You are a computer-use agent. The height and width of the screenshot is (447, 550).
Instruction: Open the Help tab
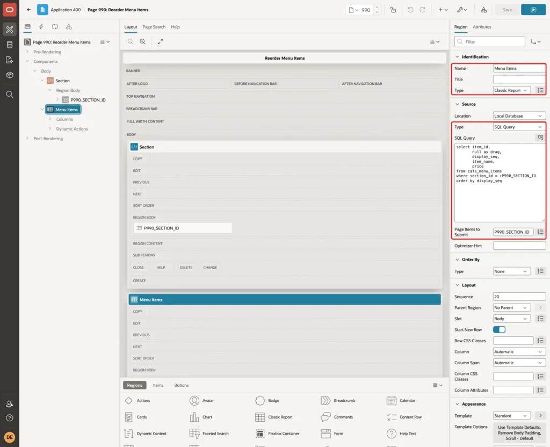tap(175, 27)
